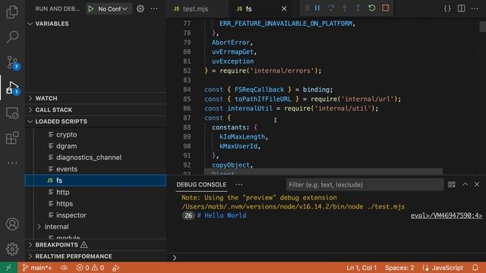Open the Source Control view
Screen dimensions: 486x273
13,63
